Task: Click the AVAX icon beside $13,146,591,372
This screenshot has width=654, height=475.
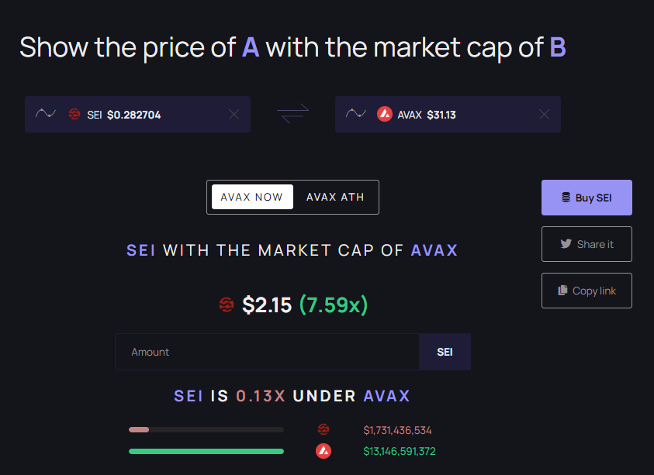Action: [x=324, y=451]
